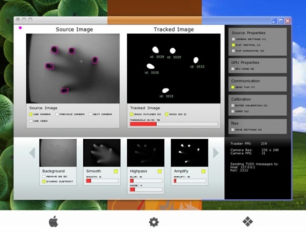Click the Highpass Noise slider
The height and width of the screenshot is (233, 306).
[x=146, y=190]
